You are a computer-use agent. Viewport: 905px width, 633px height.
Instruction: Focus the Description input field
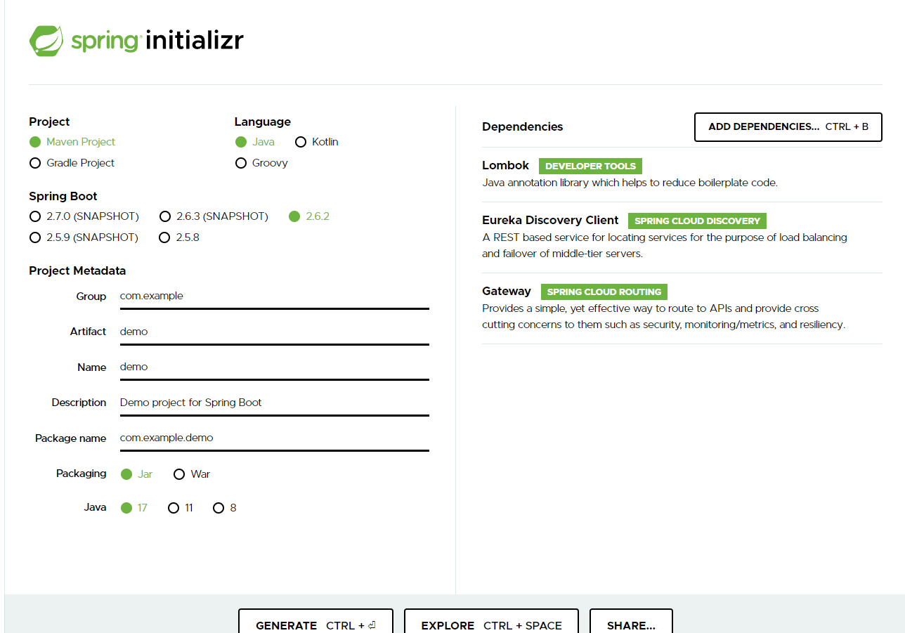[274, 403]
